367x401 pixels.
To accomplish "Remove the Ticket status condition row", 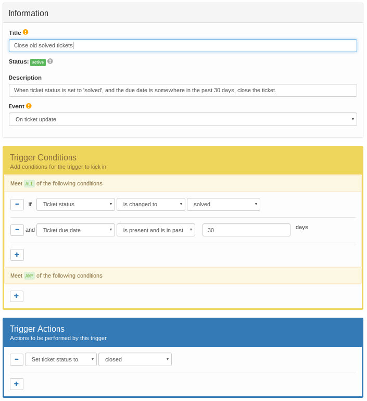I will pos(17,204).
